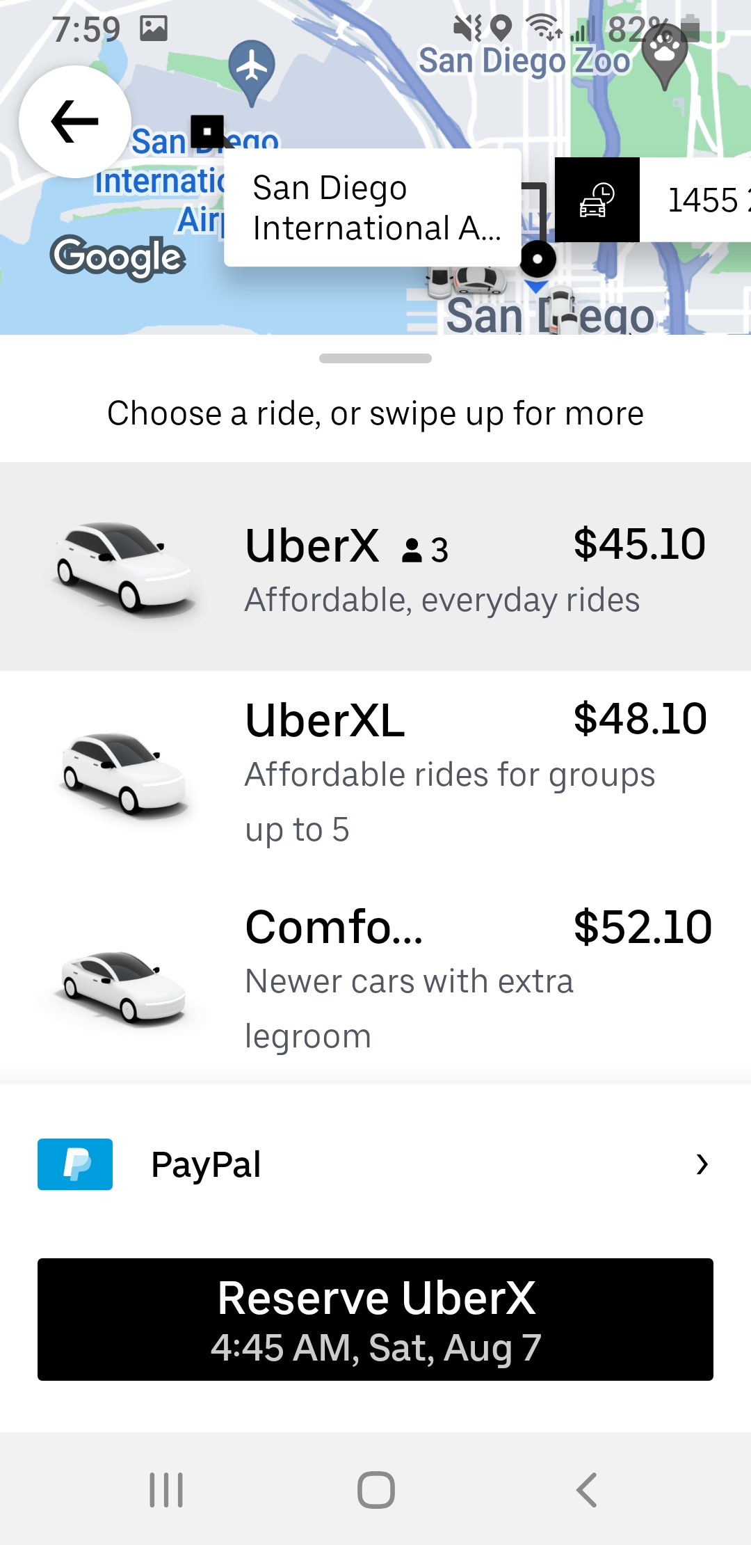Tap the back arrow button
This screenshot has height=1545, width=751.
(75, 122)
